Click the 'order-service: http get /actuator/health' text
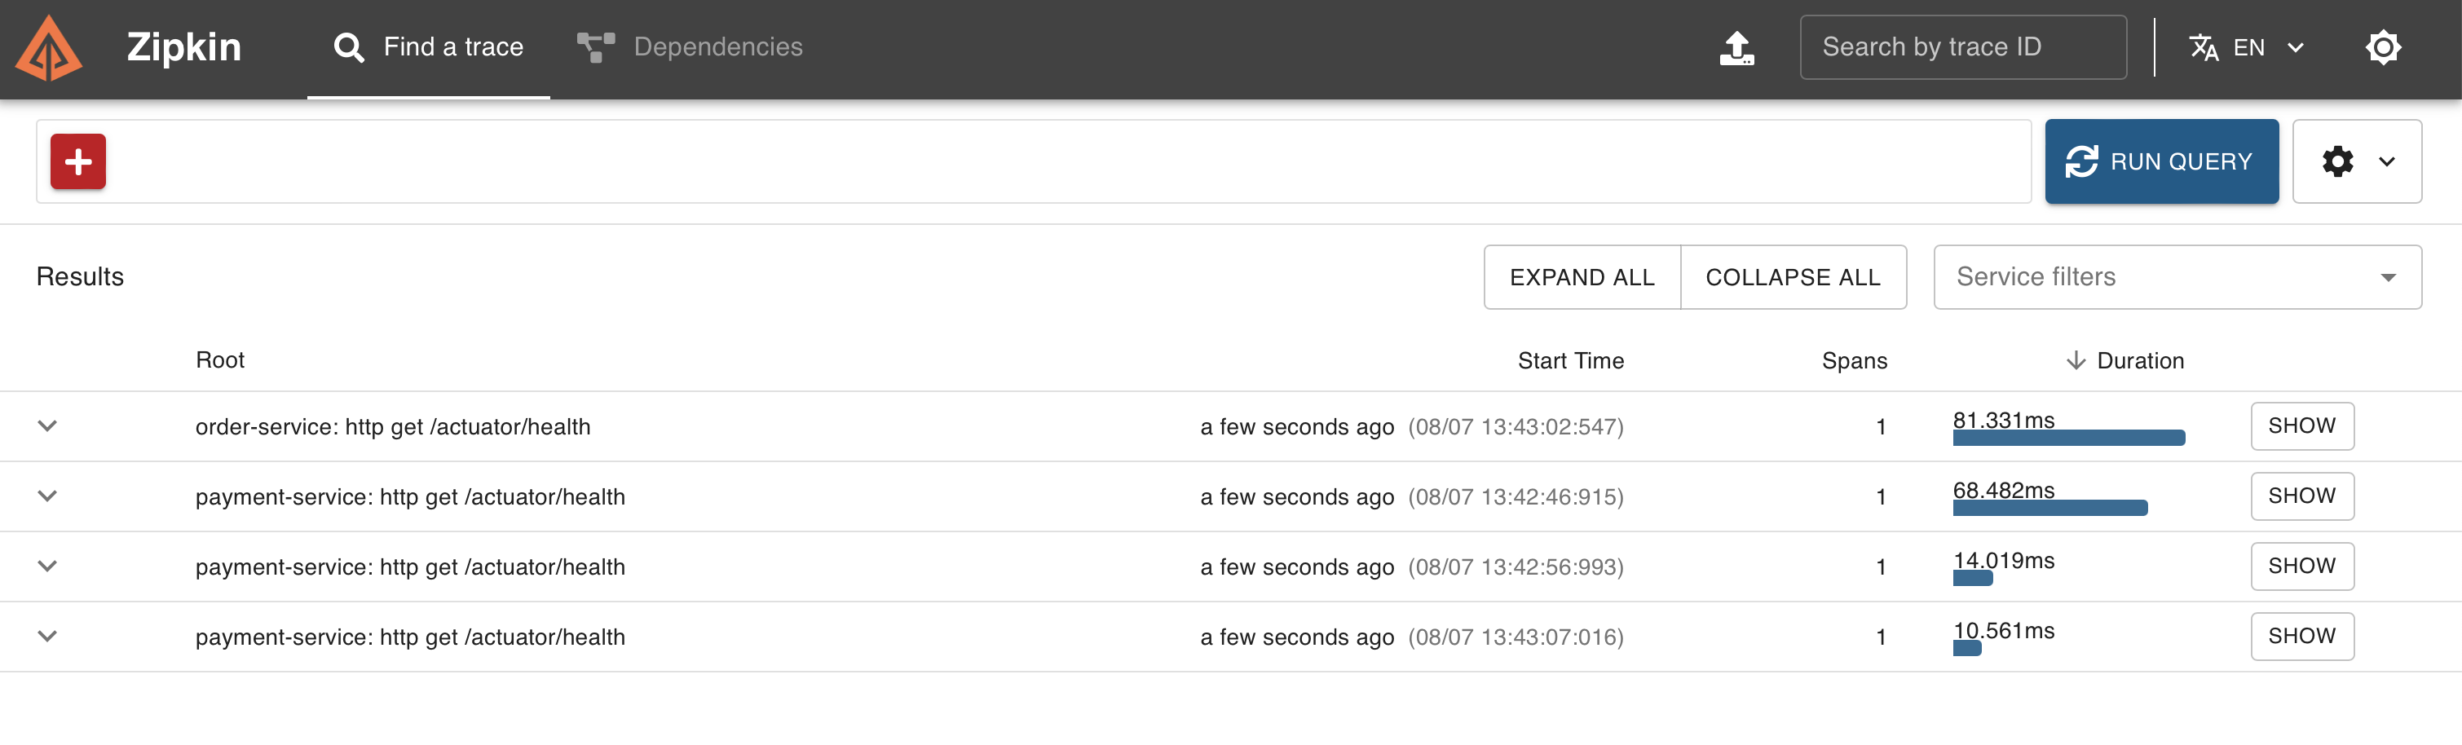 tap(393, 427)
